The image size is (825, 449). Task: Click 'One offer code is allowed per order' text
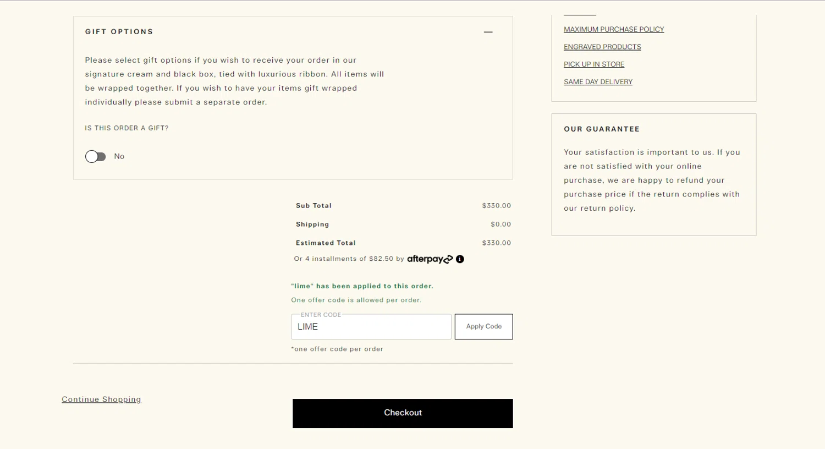356,300
